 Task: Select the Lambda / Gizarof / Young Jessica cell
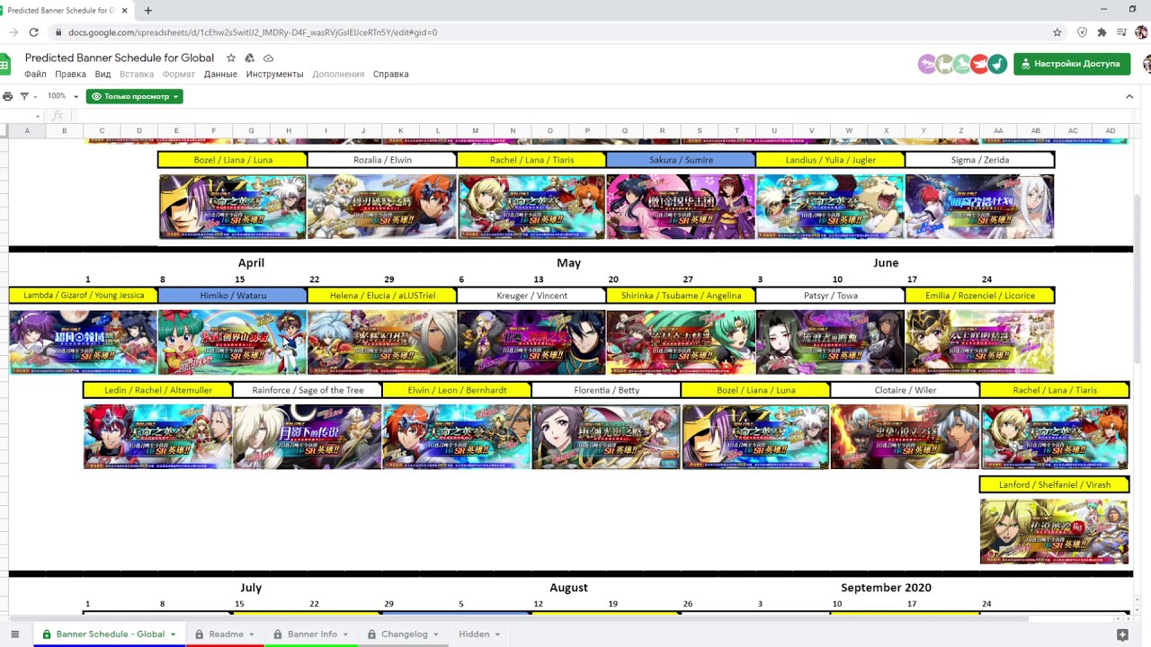point(84,296)
